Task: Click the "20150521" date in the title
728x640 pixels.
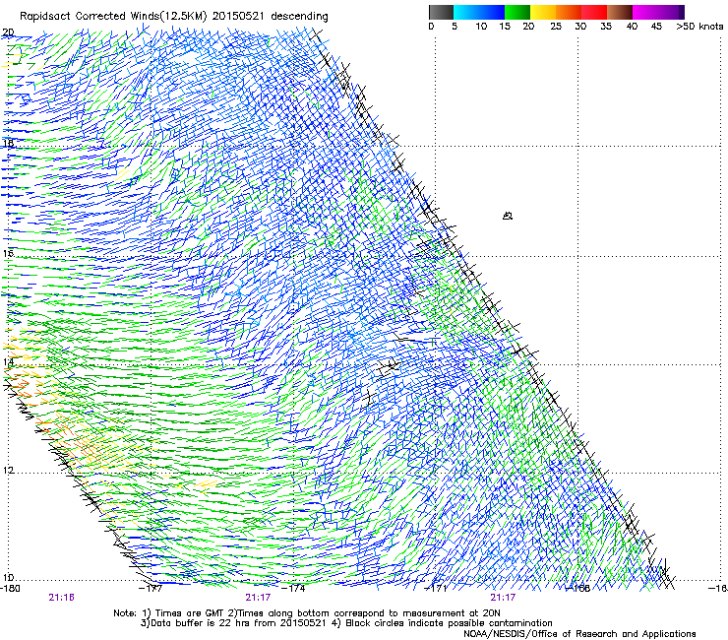Action: 238,17
